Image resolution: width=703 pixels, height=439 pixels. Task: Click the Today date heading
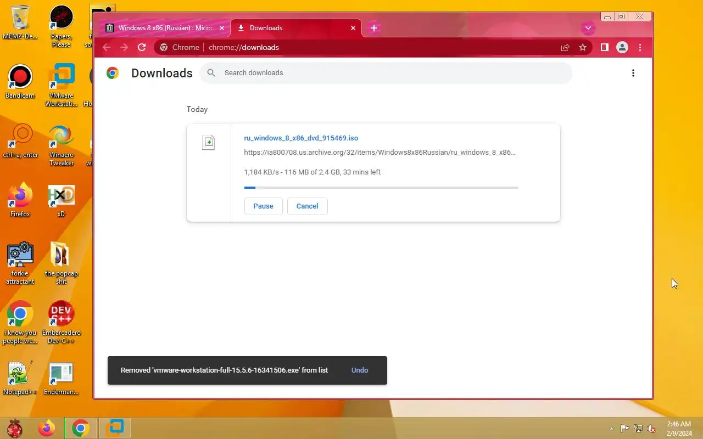coord(197,109)
